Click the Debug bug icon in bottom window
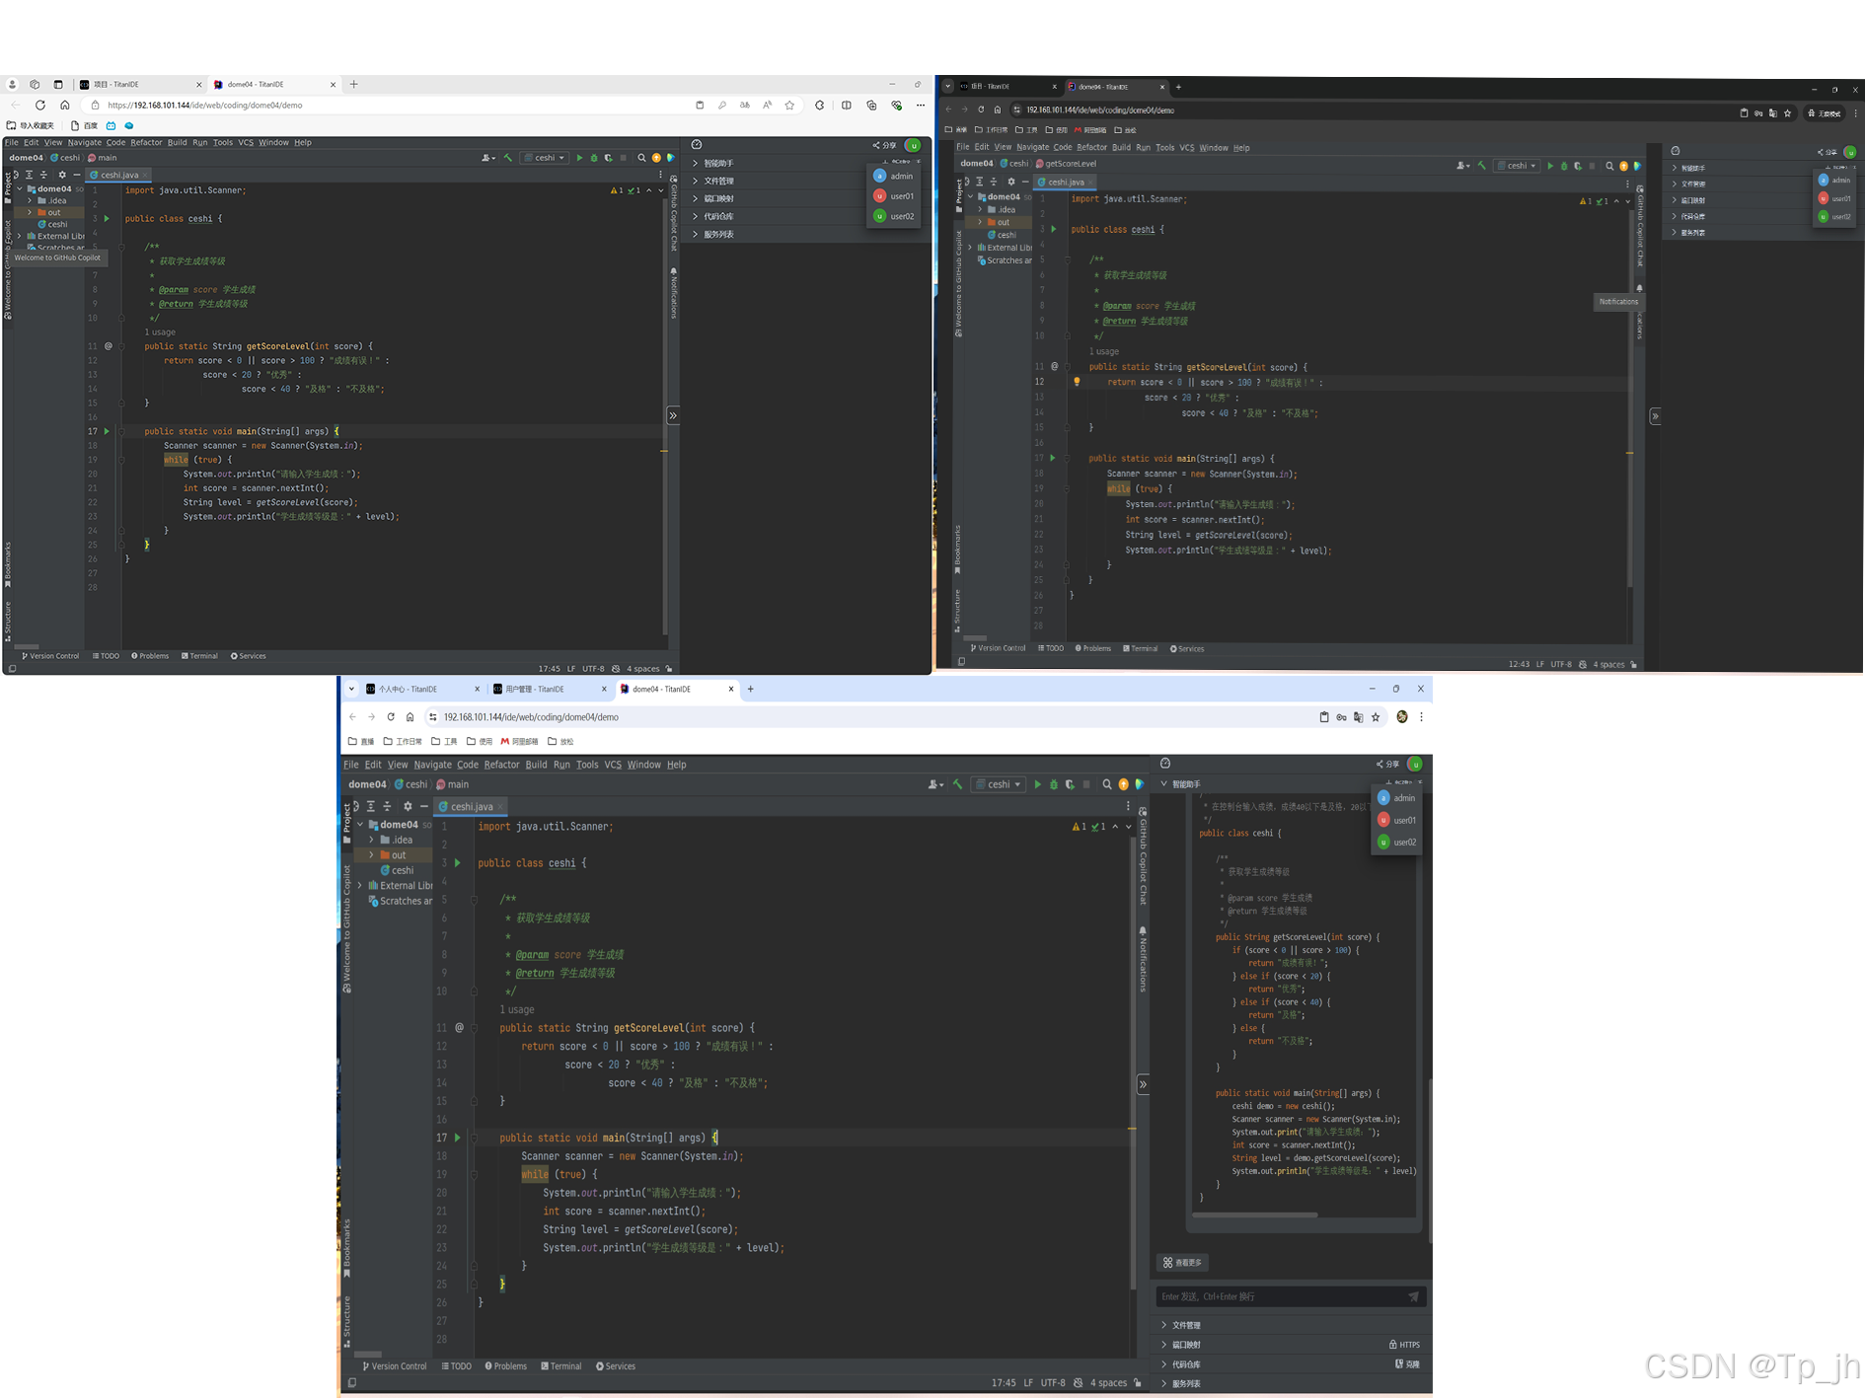This screenshot has width=1865, height=1398. pyautogui.click(x=1054, y=784)
